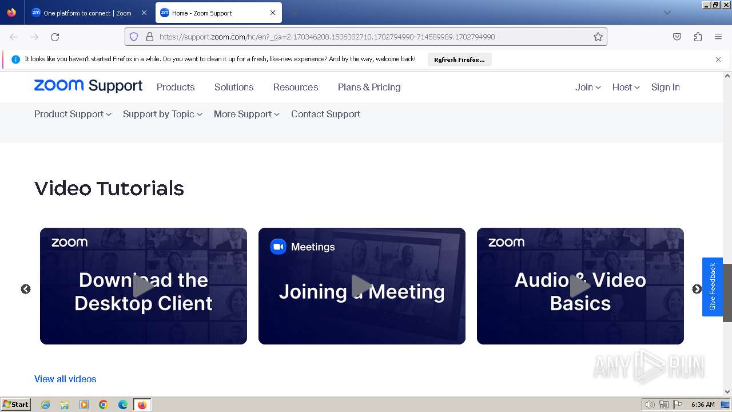732x412 pixels.
Task: Open the Plans & Pricing menu item
Action: point(369,87)
